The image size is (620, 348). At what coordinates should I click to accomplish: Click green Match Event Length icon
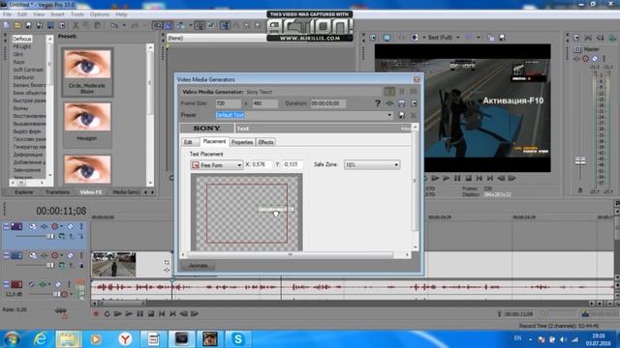389,103
